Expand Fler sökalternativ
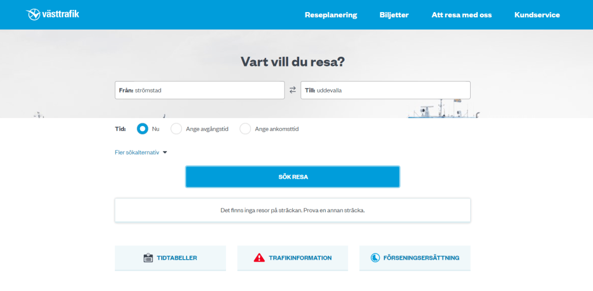Viewport: 593px width, 291px height. (137, 153)
